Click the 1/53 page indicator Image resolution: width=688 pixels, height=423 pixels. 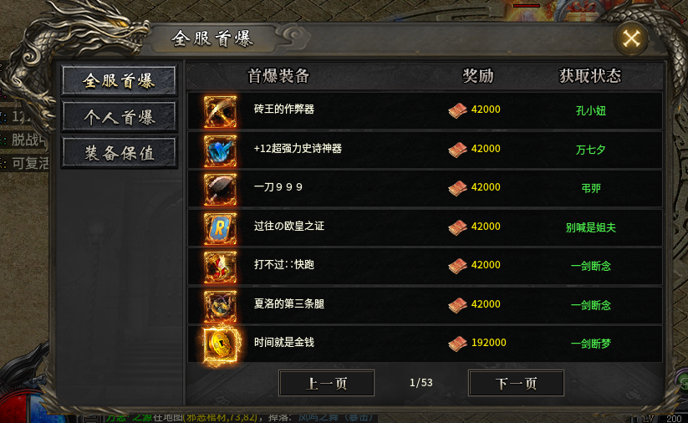click(420, 383)
